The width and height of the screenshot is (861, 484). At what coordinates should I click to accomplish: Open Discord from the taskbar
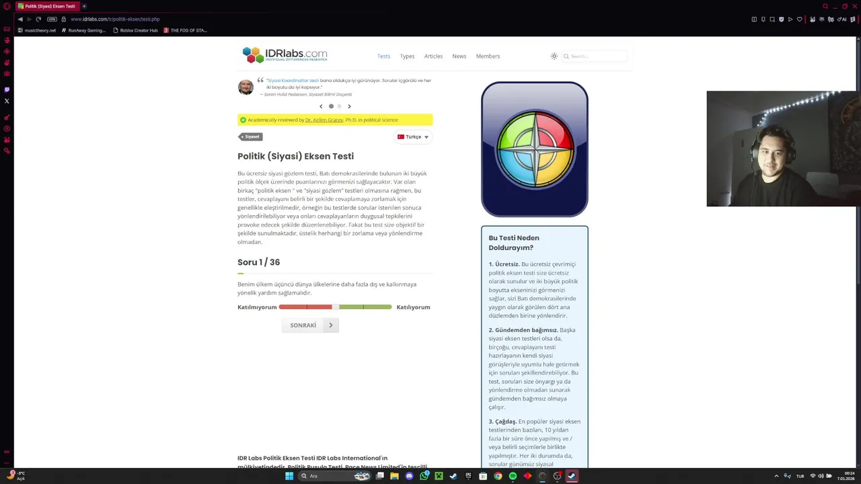pos(410,476)
